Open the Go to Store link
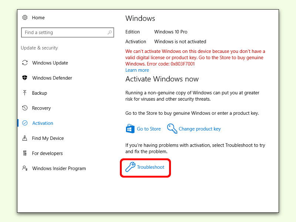 [x=149, y=129]
